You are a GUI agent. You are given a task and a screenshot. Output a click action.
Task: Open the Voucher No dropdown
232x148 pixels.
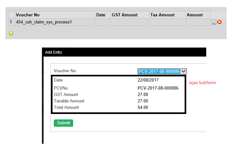click(x=183, y=71)
